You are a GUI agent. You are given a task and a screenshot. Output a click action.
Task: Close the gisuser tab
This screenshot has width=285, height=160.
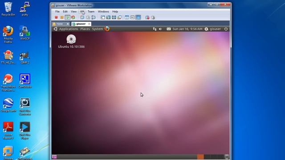tap(89, 24)
